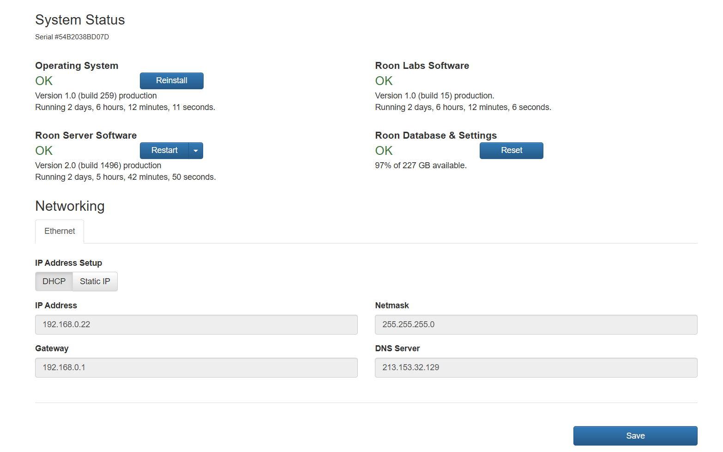The width and height of the screenshot is (723, 452).
Task: Restart the Roon Server Software
Action: pyautogui.click(x=164, y=151)
